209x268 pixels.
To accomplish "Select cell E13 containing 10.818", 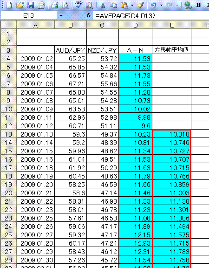I will [172, 134].
